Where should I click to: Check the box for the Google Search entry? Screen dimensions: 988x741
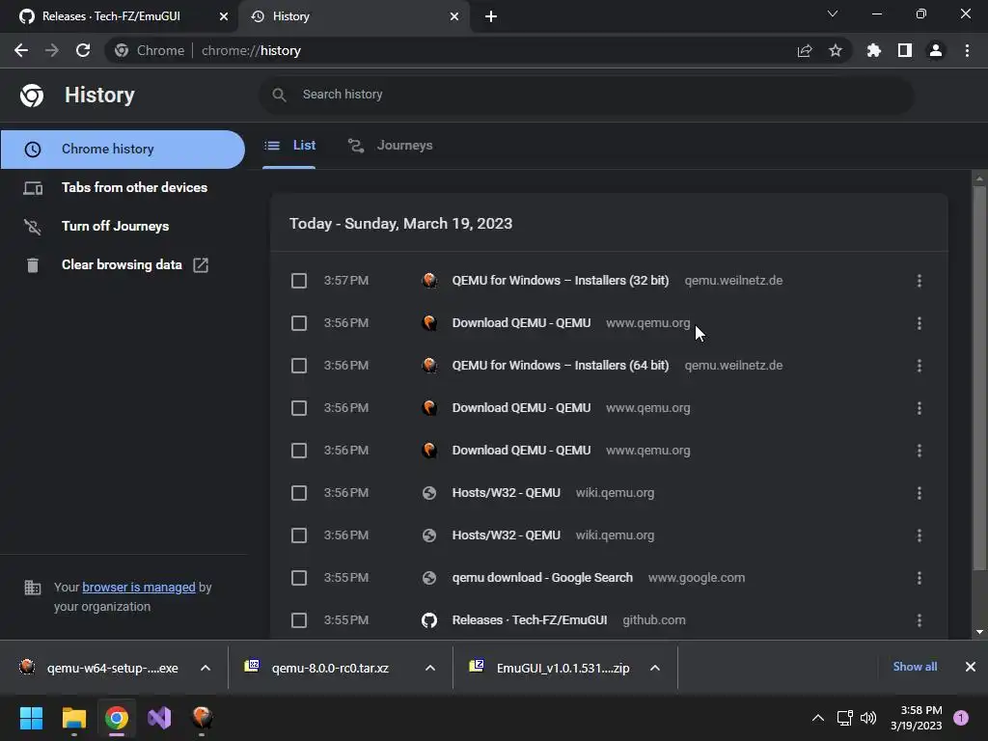coord(299,578)
